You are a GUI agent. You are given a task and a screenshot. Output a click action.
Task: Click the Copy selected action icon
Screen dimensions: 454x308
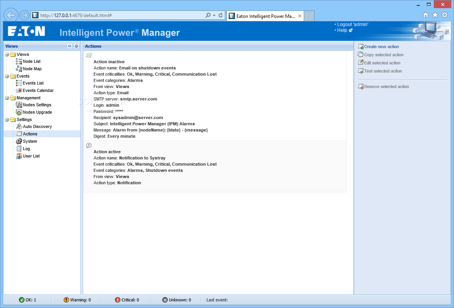coord(360,54)
